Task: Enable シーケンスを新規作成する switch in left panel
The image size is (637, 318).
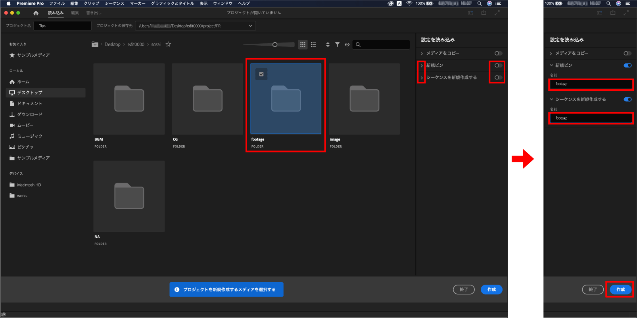Action: [x=499, y=77]
